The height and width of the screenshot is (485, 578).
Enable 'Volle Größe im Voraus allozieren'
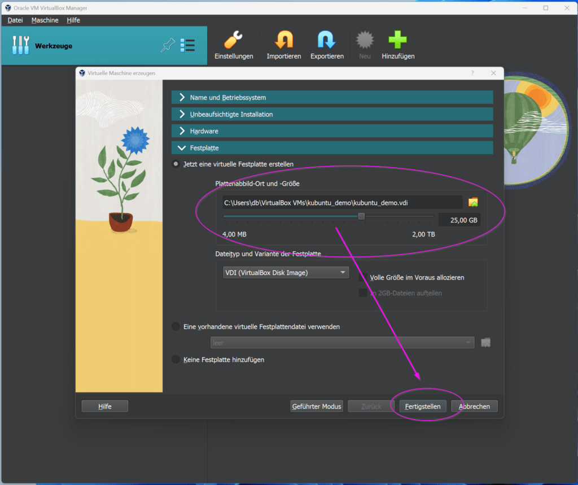click(x=363, y=277)
